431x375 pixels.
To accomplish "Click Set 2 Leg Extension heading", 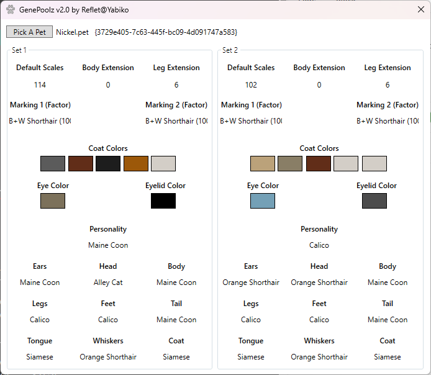I will click(x=388, y=68).
